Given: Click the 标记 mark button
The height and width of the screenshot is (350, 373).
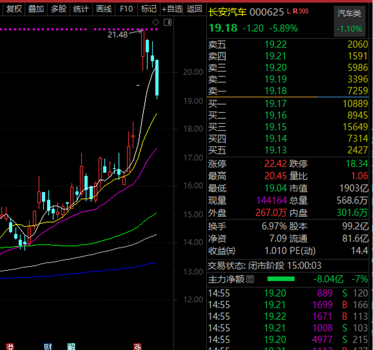Looking at the screenshot, I should [x=149, y=9].
